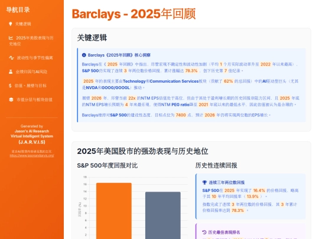Click the highlighted 78.3% in 核心洞察
Image resolution: width=319 pixels, height=239 pixels.
[x=191, y=71]
